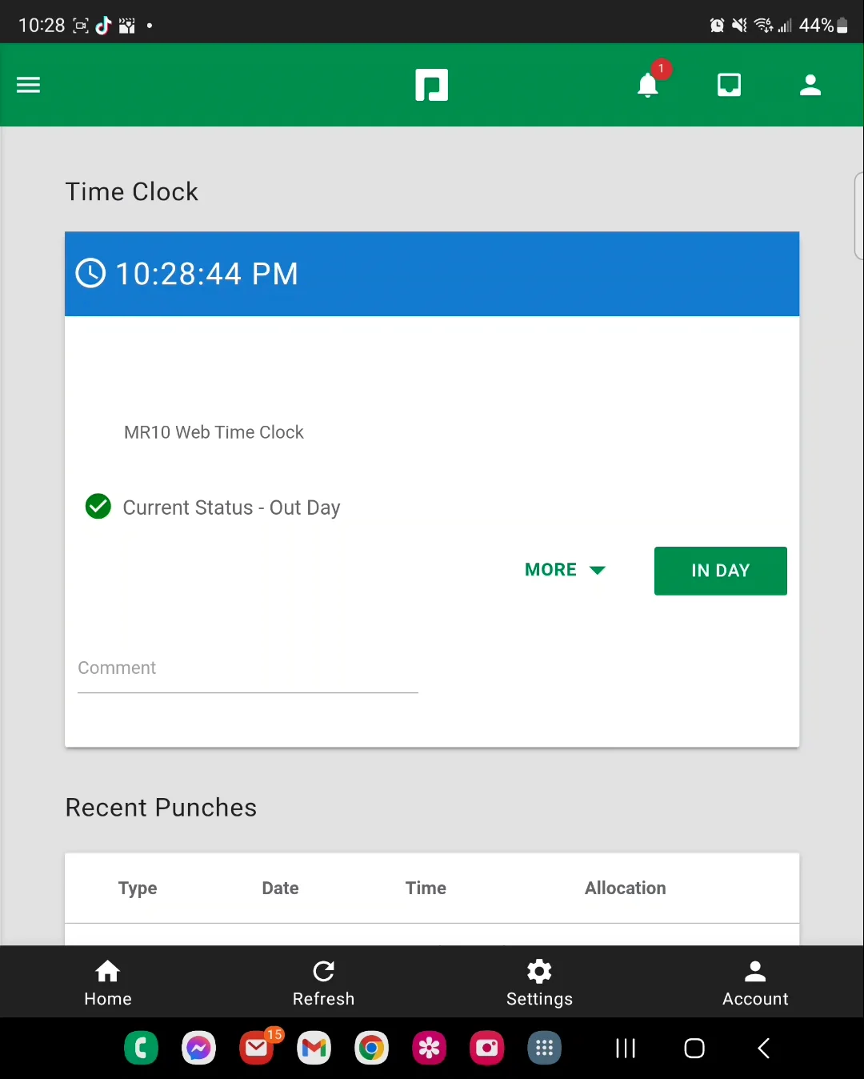Open the inbox tray icon

pyautogui.click(x=729, y=85)
